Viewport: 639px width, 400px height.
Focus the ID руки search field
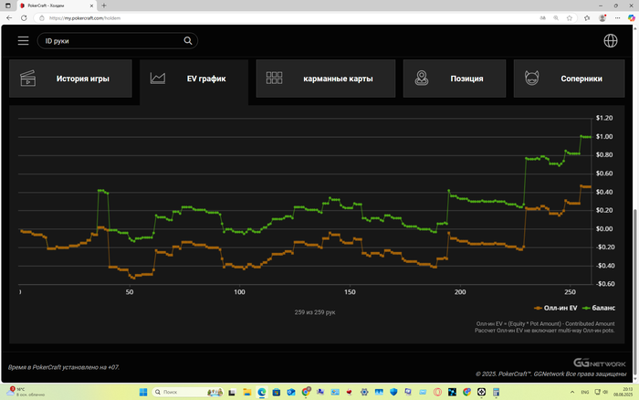(x=118, y=41)
